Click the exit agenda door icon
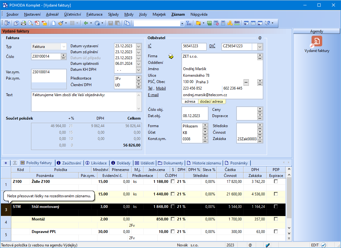This screenshot has height=248, width=341. coord(7,23)
